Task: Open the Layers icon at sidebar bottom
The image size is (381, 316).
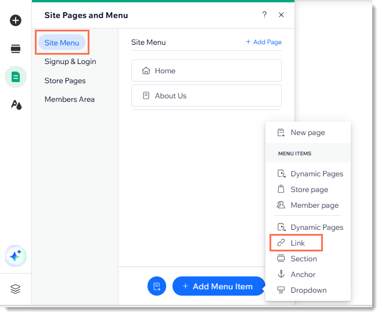Action: pyautogui.click(x=16, y=289)
